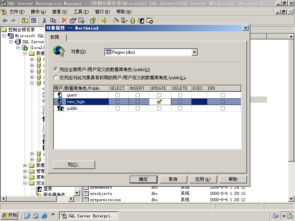
Task: Click the (local) server icon in tree
Action: pyautogui.click(x=25, y=48)
